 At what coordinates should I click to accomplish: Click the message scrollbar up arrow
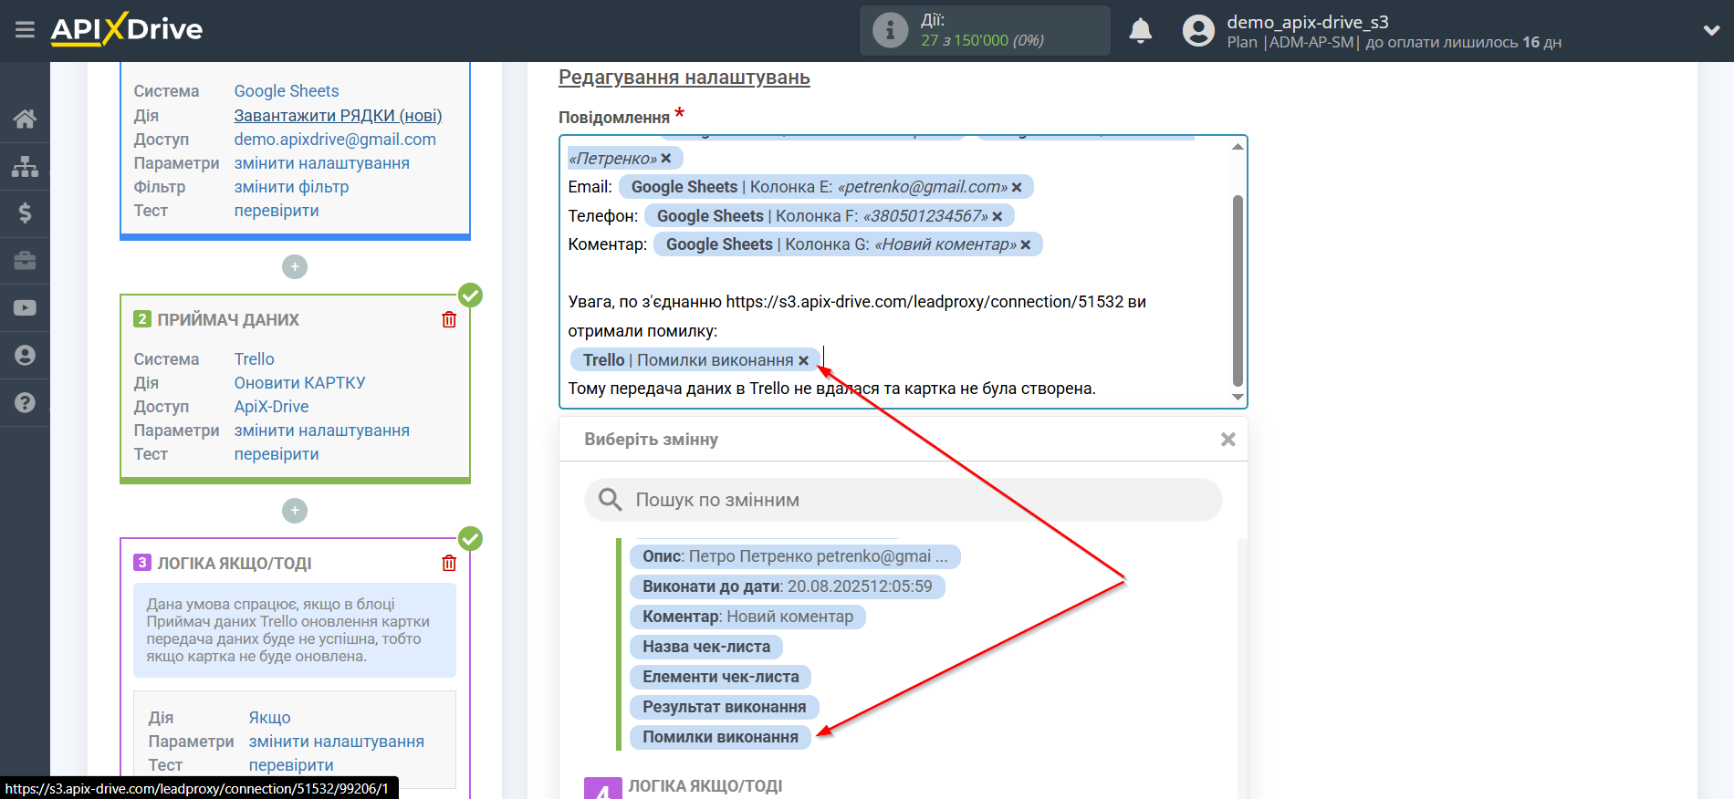click(1238, 146)
